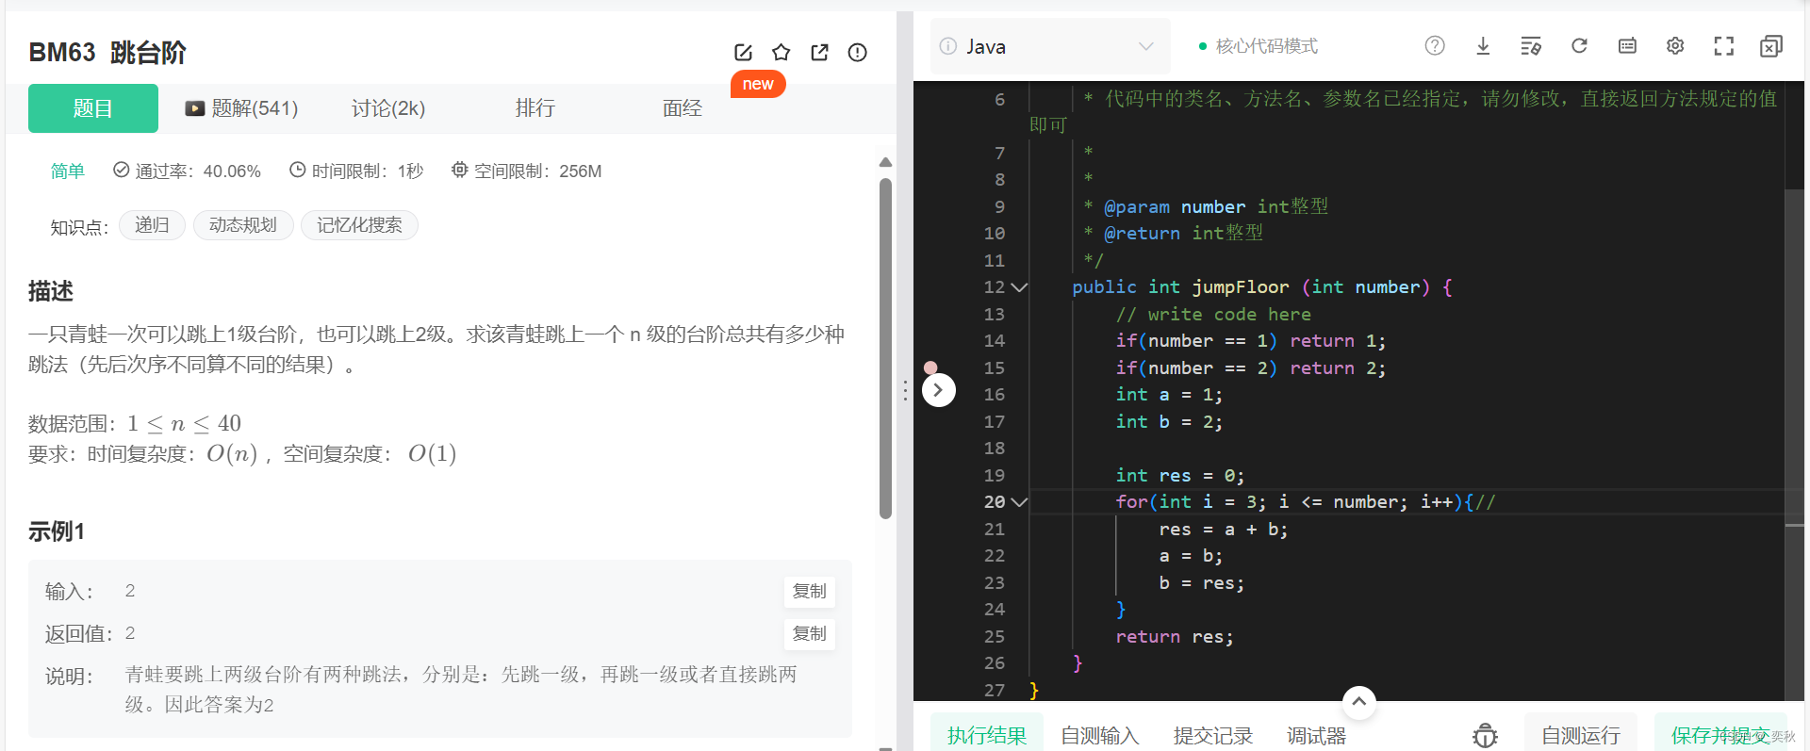Click the code editor vertical scrollbar

(1795, 443)
